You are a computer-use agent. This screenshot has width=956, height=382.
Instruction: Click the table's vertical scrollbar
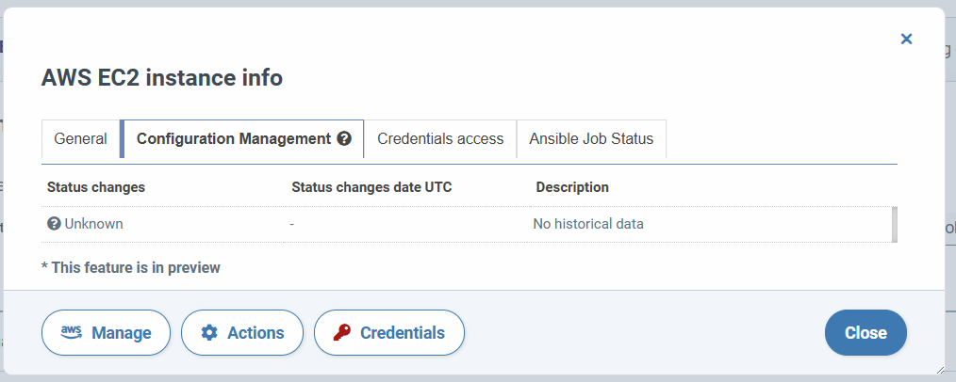[x=895, y=225]
